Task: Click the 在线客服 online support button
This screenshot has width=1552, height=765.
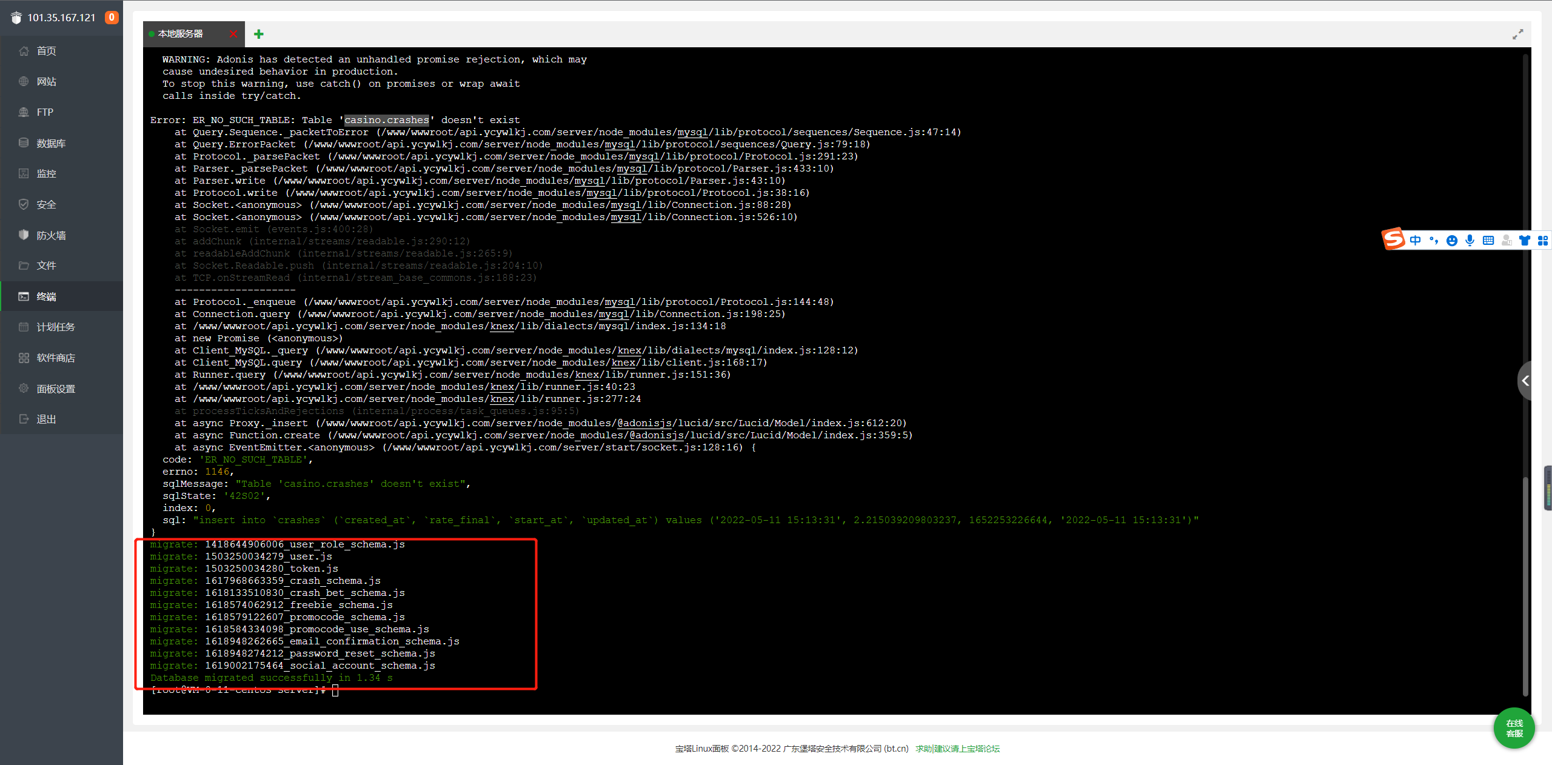Action: click(x=1514, y=728)
